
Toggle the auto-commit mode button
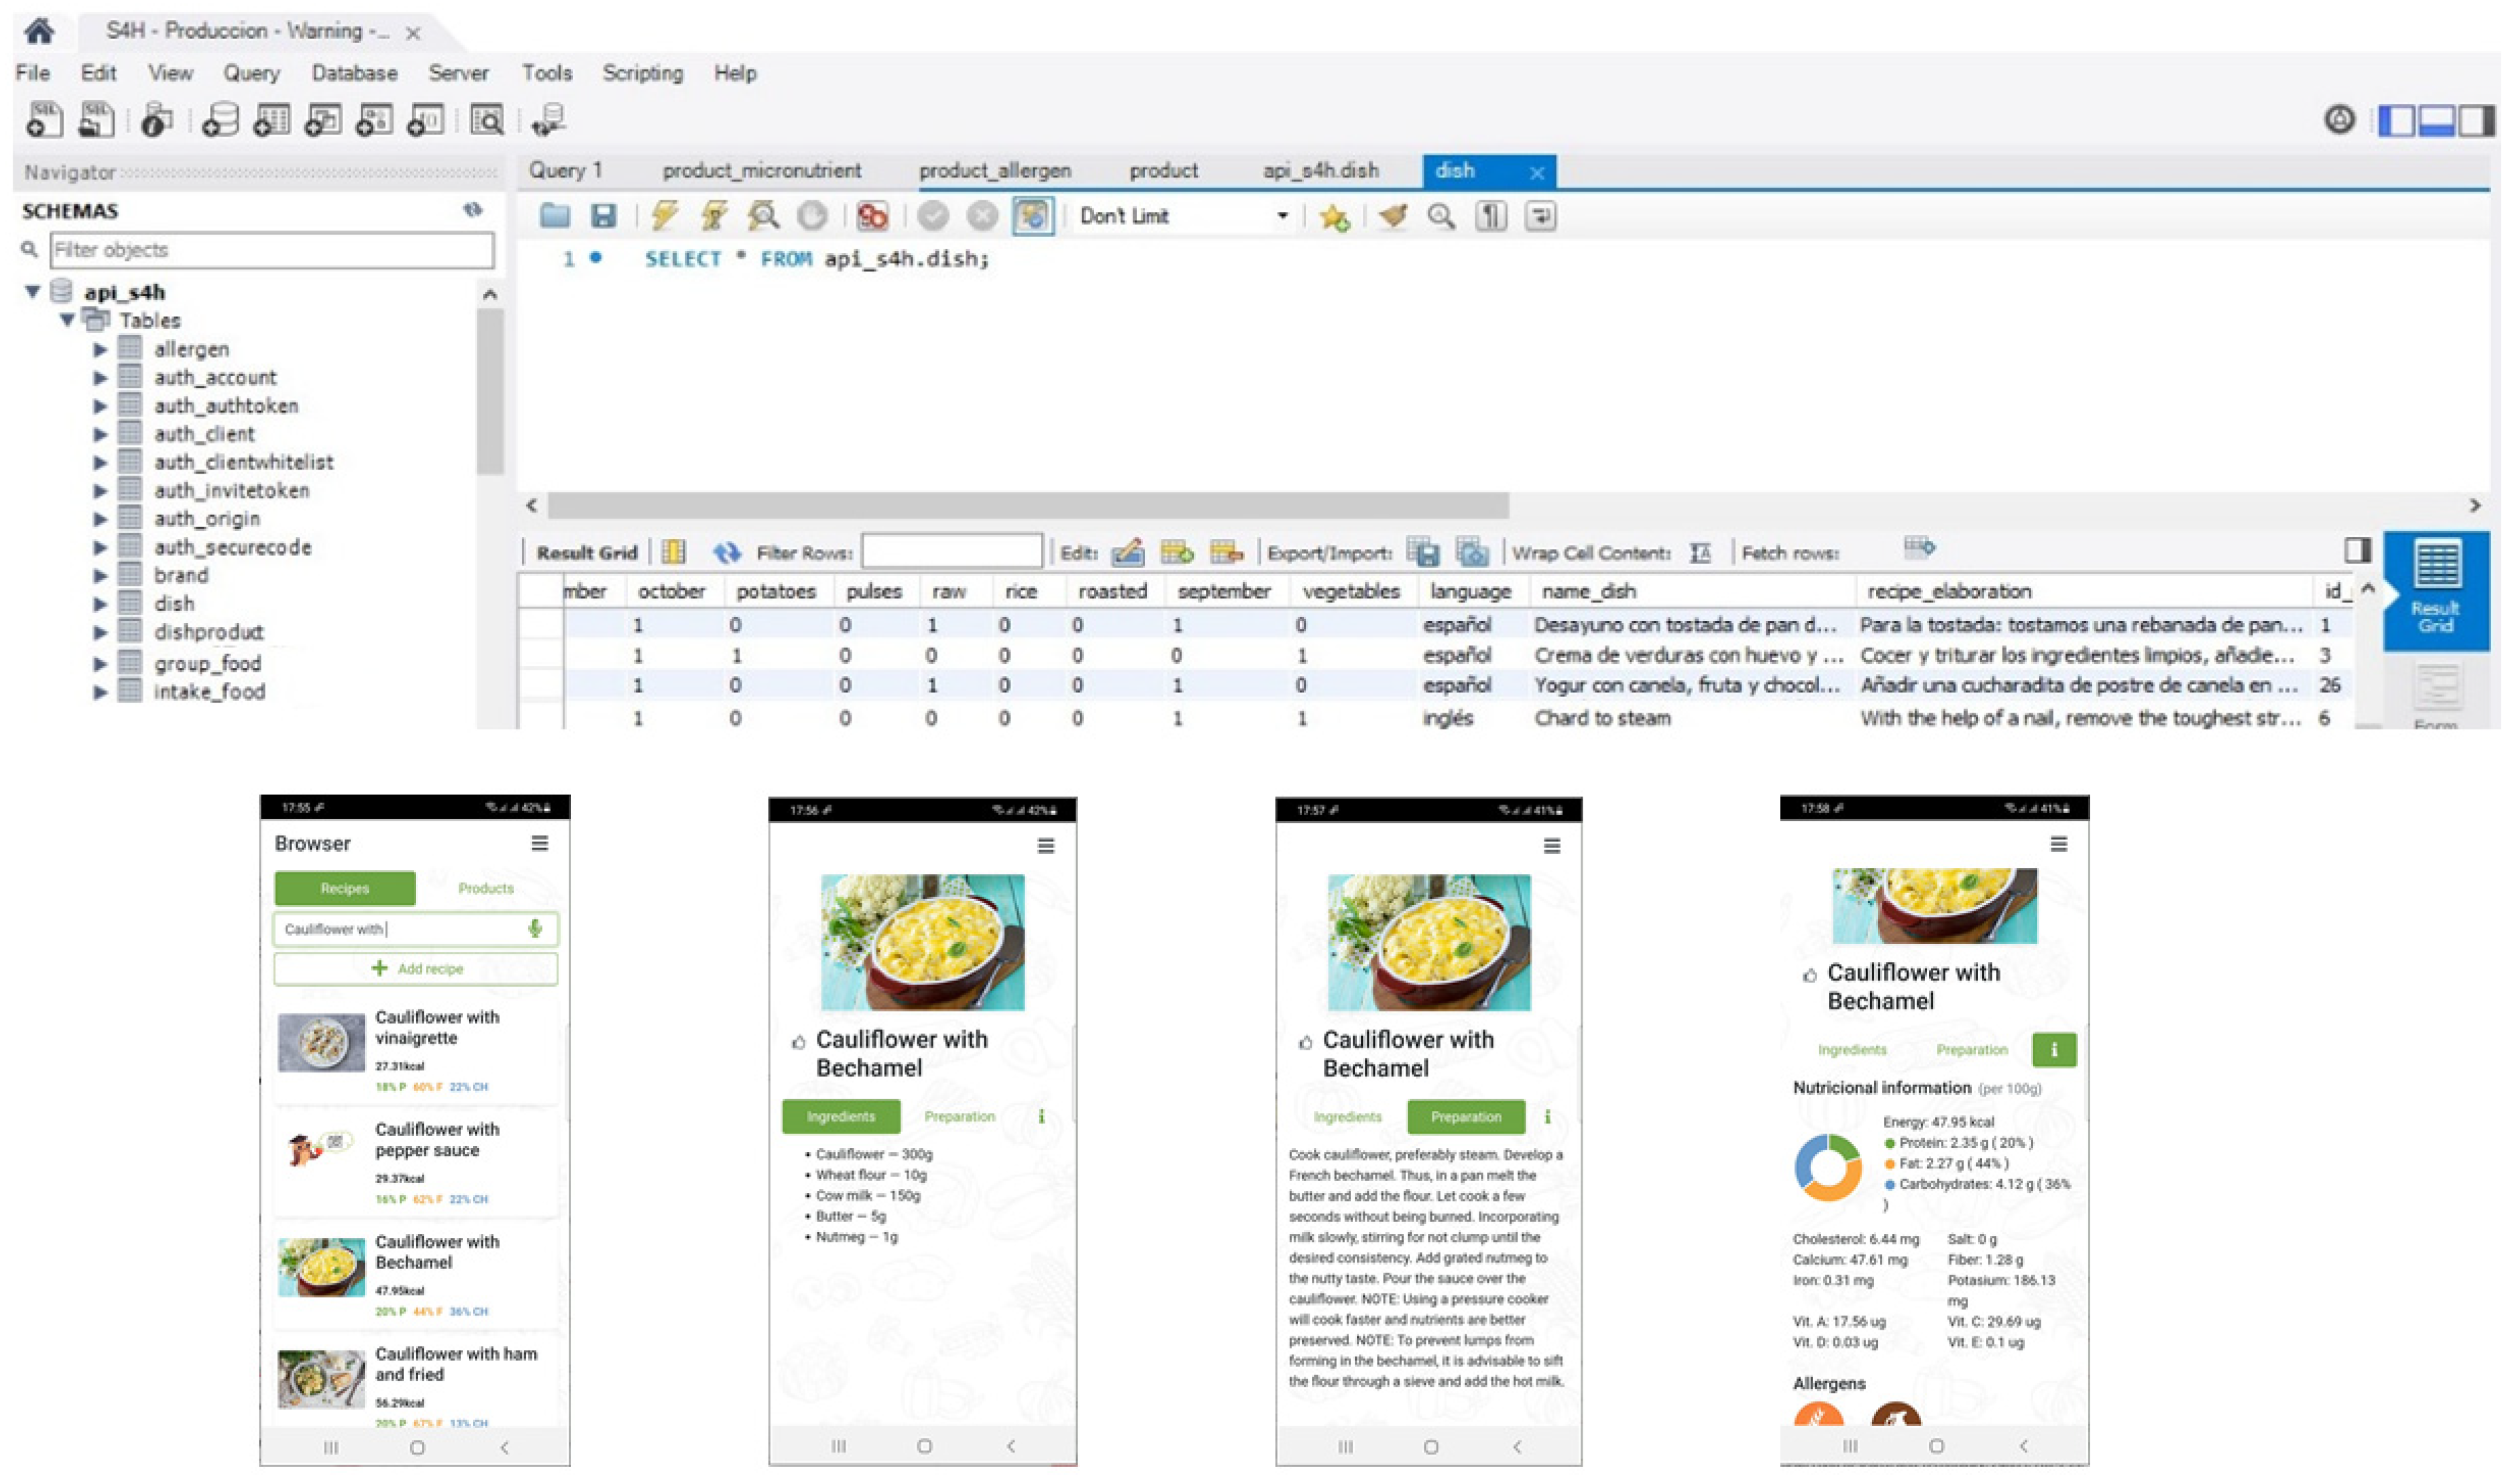tap(1032, 216)
